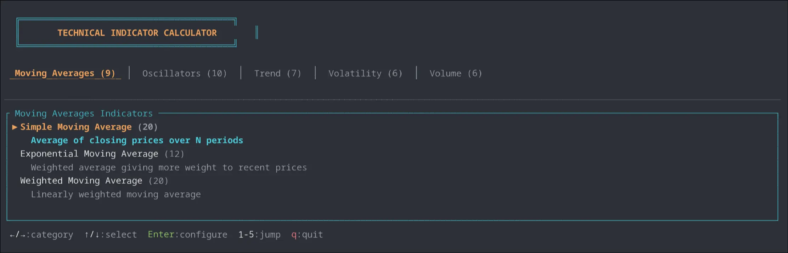Open the Volatility category tab
Image resolution: width=788 pixels, height=253 pixels.
click(x=365, y=73)
